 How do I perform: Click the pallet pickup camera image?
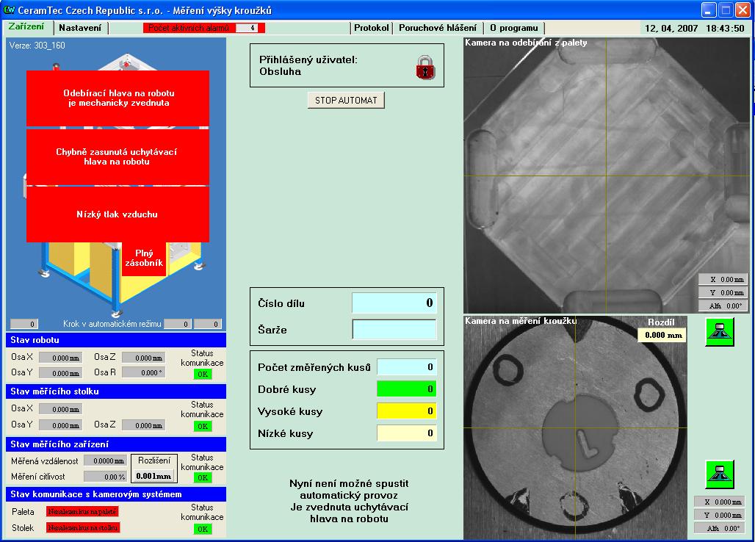[x=607, y=176]
